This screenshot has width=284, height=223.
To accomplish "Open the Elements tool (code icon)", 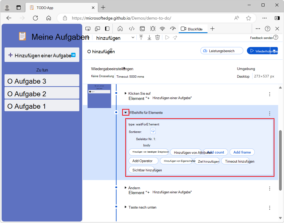I will coord(132,29).
